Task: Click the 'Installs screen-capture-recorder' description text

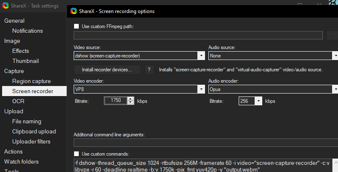Action: coord(241,70)
